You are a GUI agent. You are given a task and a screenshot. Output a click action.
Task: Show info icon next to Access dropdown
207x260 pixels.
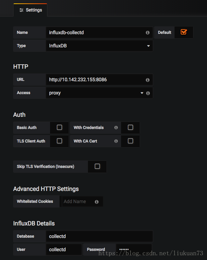pos(148,93)
